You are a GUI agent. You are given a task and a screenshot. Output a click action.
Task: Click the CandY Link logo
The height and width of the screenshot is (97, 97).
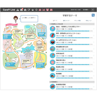tap(9, 10)
